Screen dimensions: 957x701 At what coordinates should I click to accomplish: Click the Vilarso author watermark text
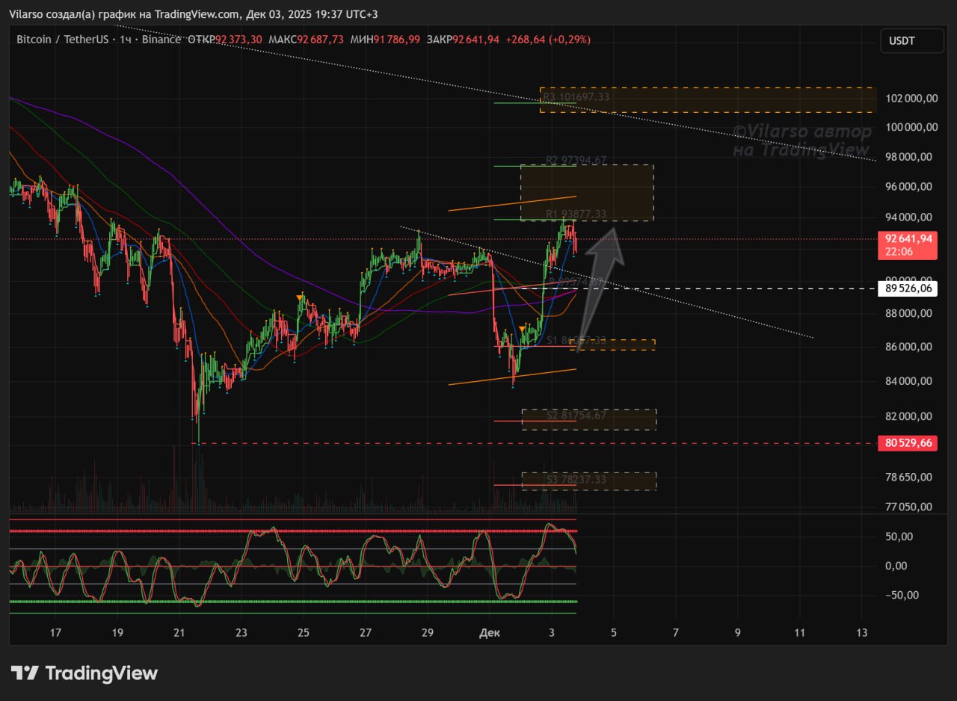[801, 140]
